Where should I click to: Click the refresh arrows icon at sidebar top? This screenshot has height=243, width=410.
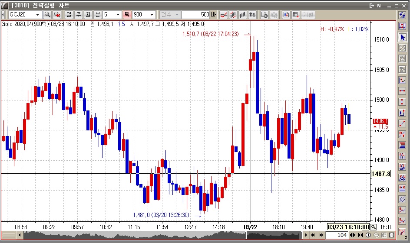click(x=403, y=16)
